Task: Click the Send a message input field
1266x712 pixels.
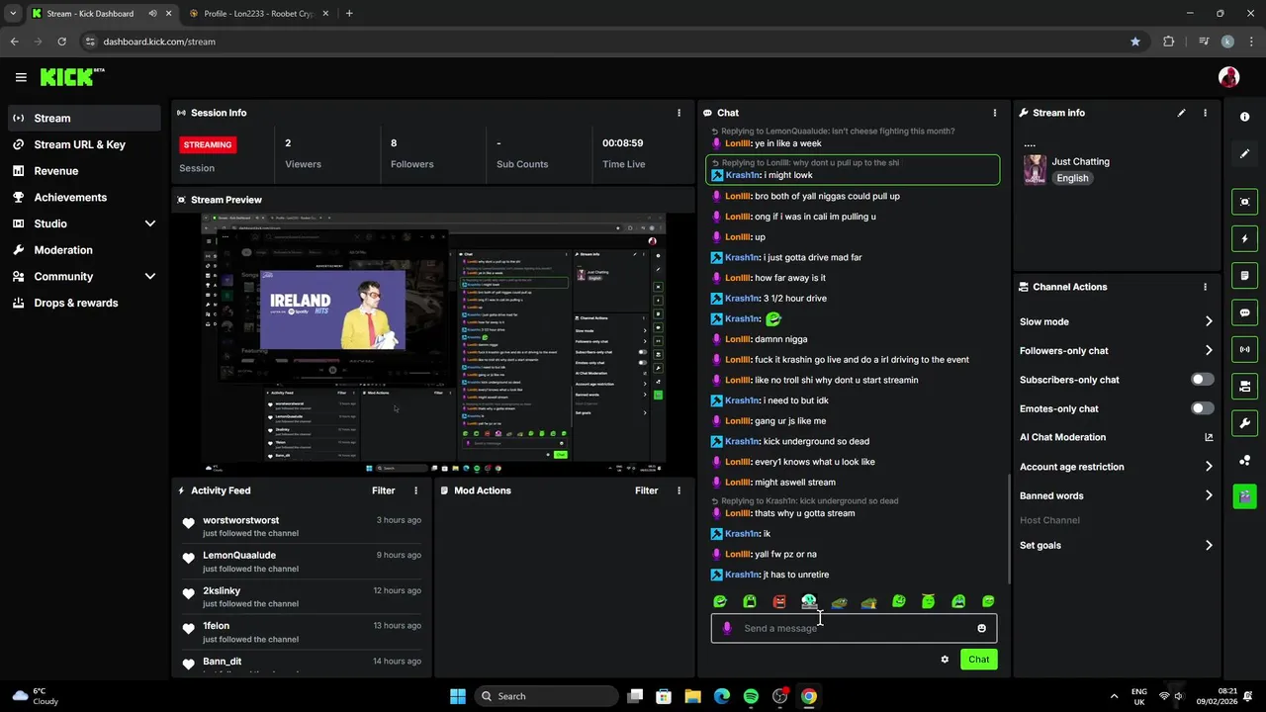Action: [854, 628]
